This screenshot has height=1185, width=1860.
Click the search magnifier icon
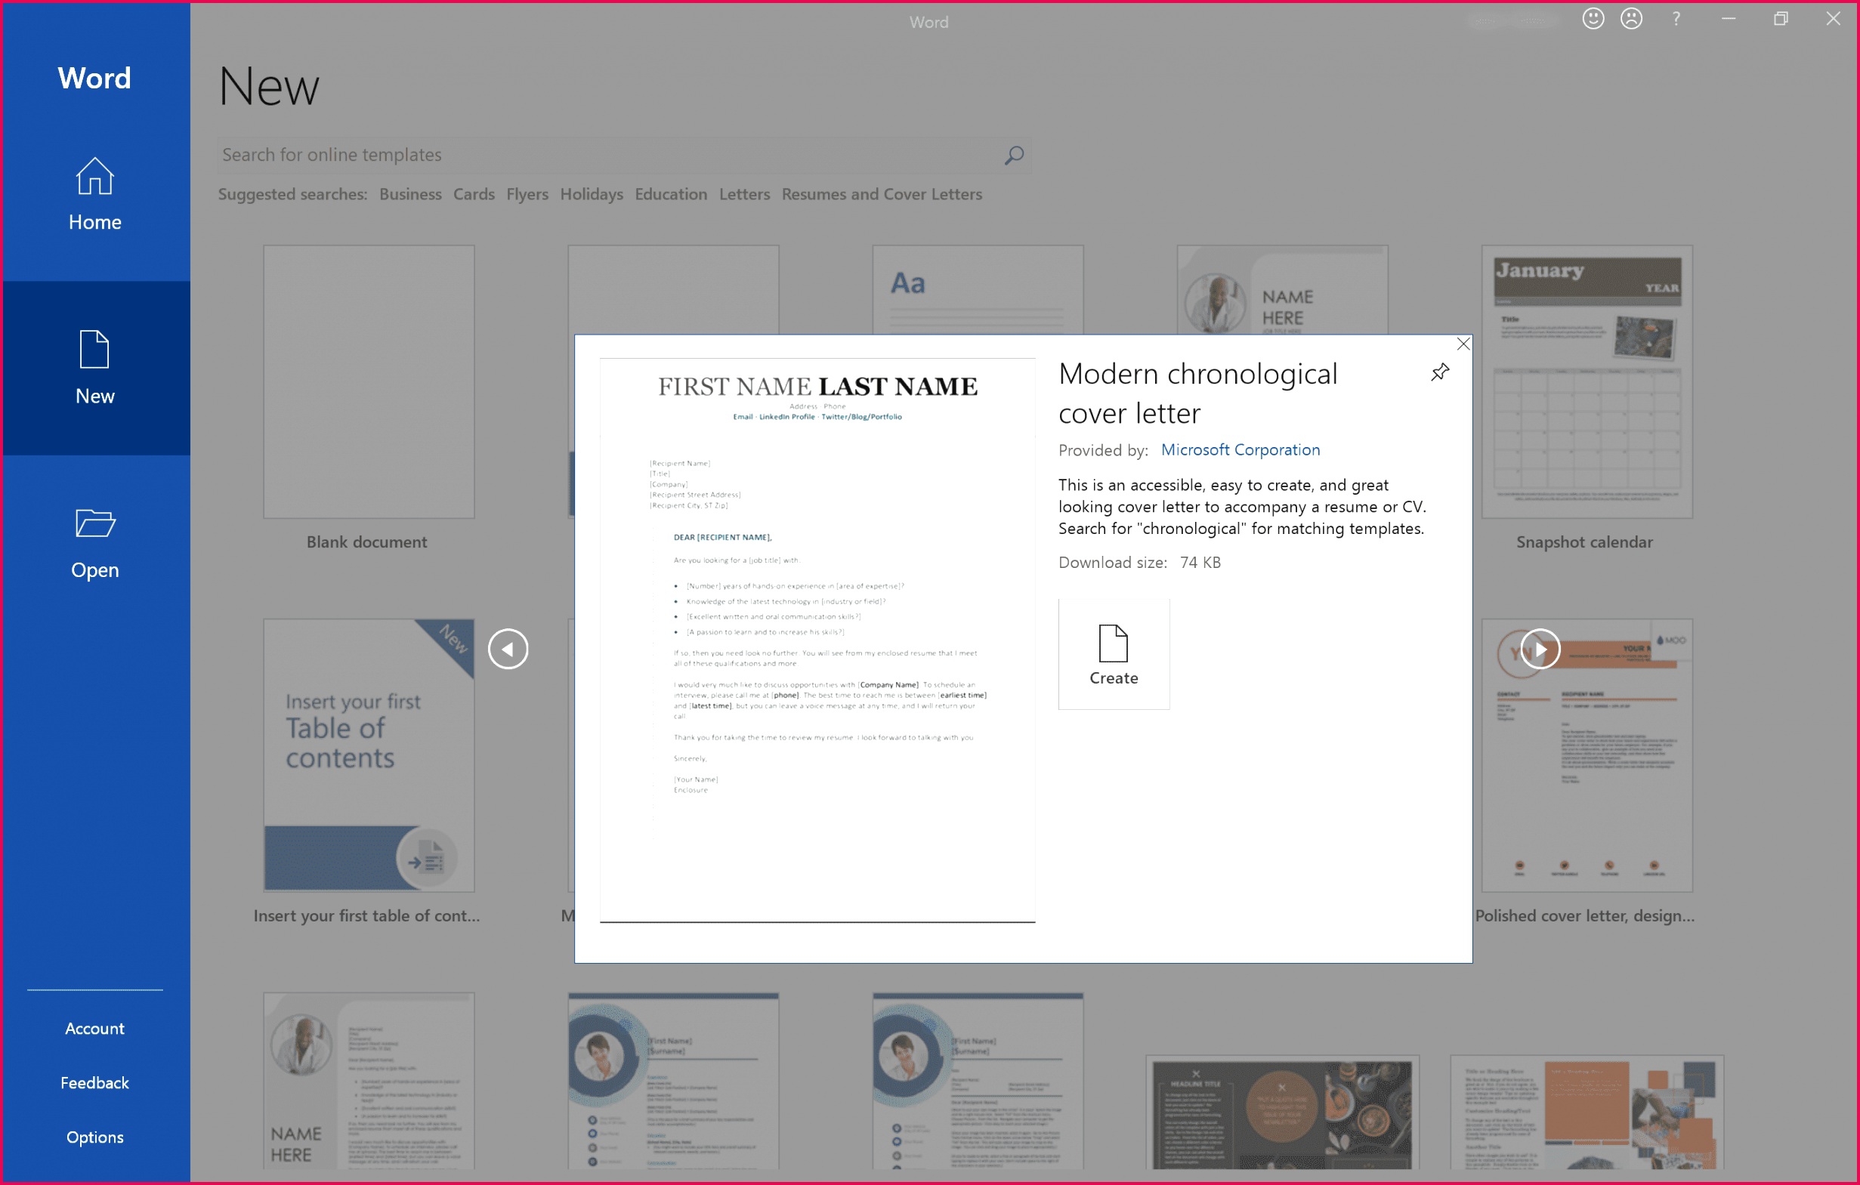point(1013,155)
